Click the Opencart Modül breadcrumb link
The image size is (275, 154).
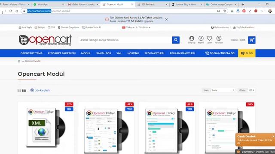pyautogui.click(x=33, y=61)
